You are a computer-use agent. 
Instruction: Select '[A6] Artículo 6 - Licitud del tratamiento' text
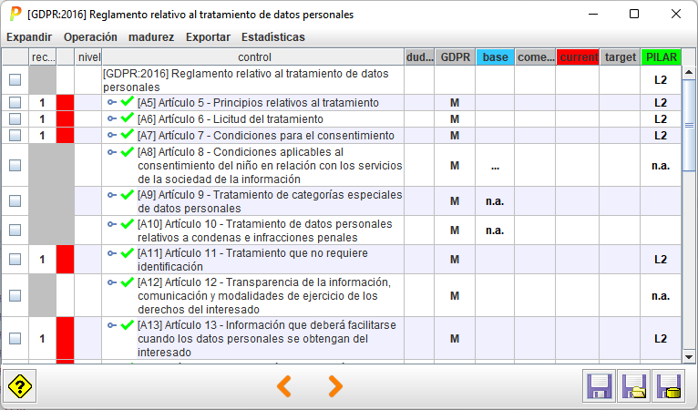(231, 118)
